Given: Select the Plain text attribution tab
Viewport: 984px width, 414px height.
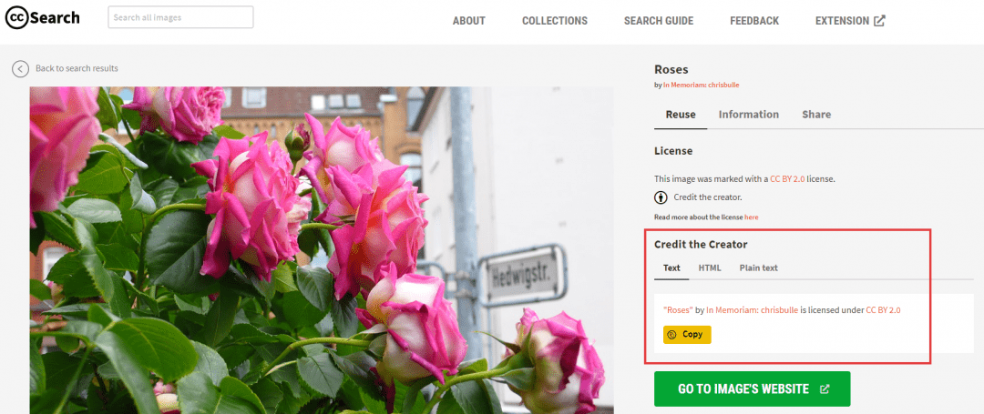Looking at the screenshot, I should 758,268.
